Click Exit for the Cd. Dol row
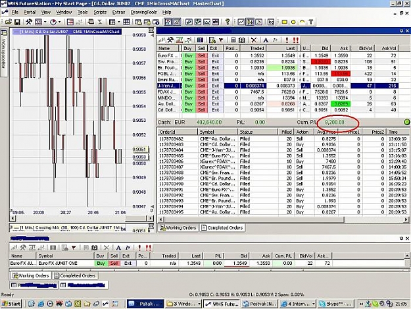This screenshot has width=411, height=309. point(216,110)
